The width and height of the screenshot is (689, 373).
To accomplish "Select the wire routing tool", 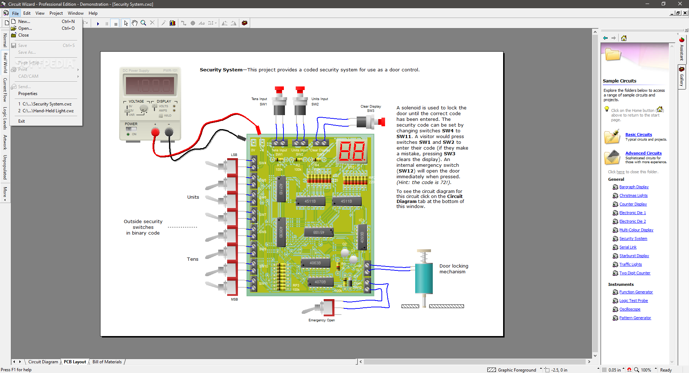I will 184,23.
